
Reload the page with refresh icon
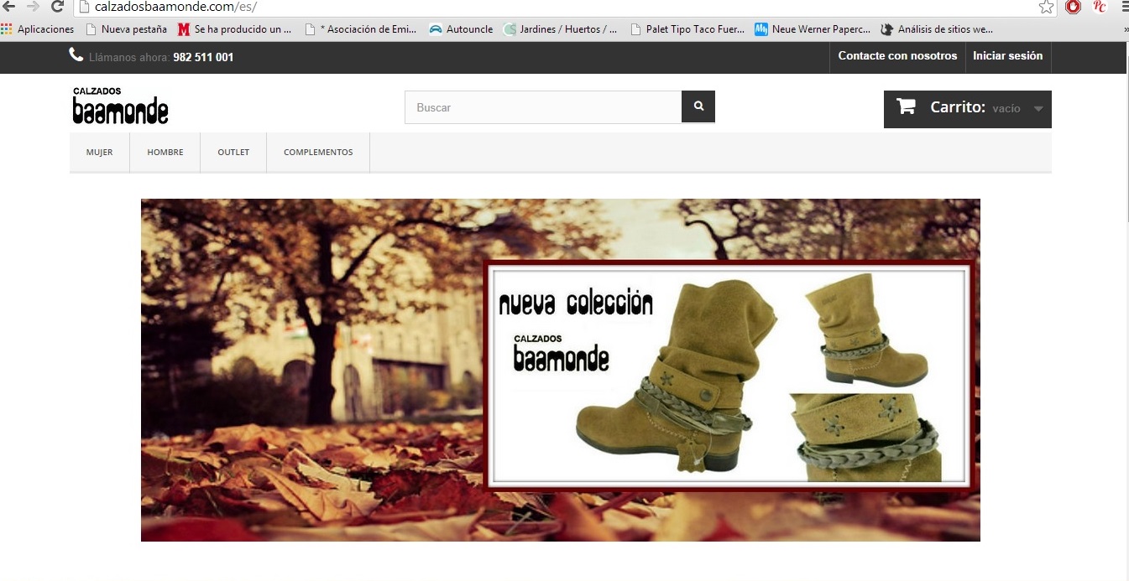tap(58, 7)
